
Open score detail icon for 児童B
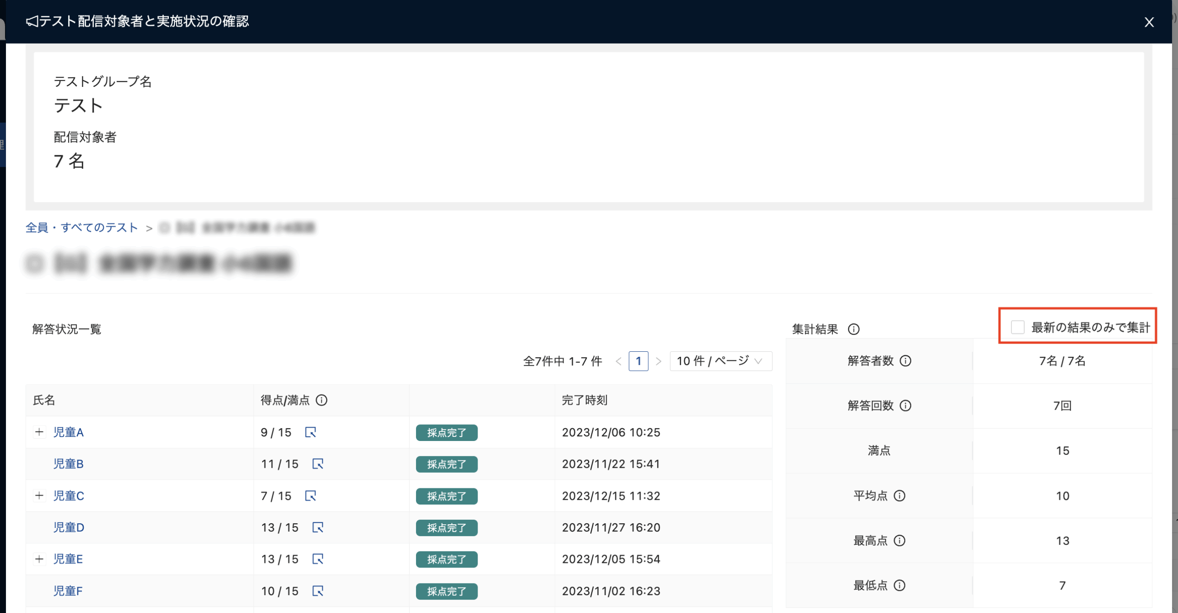[x=318, y=464]
